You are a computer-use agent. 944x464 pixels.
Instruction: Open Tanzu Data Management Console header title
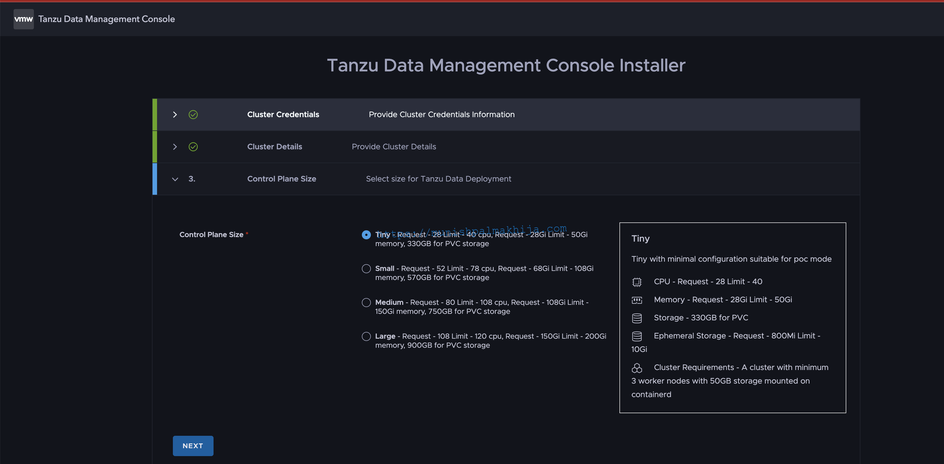106,19
